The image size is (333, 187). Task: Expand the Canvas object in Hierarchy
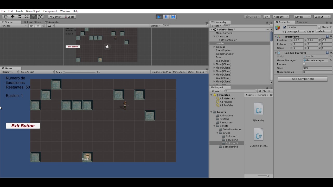[x=214, y=47]
